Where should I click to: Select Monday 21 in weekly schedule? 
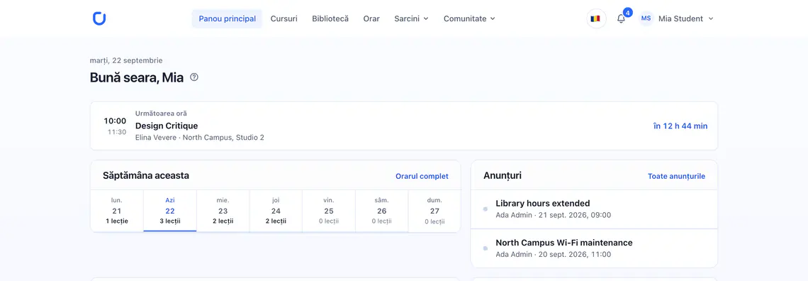tap(117, 211)
